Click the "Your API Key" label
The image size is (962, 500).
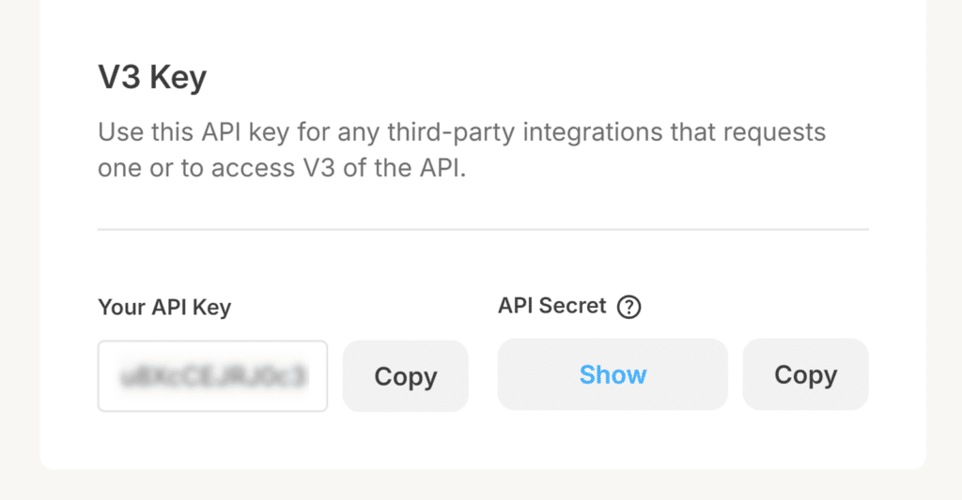coord(164,307)
